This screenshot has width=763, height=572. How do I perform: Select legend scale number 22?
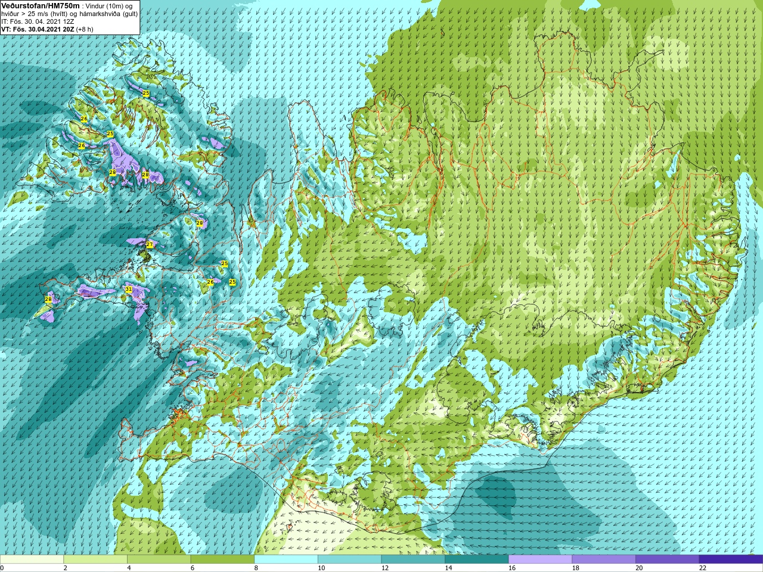[702, 568]
